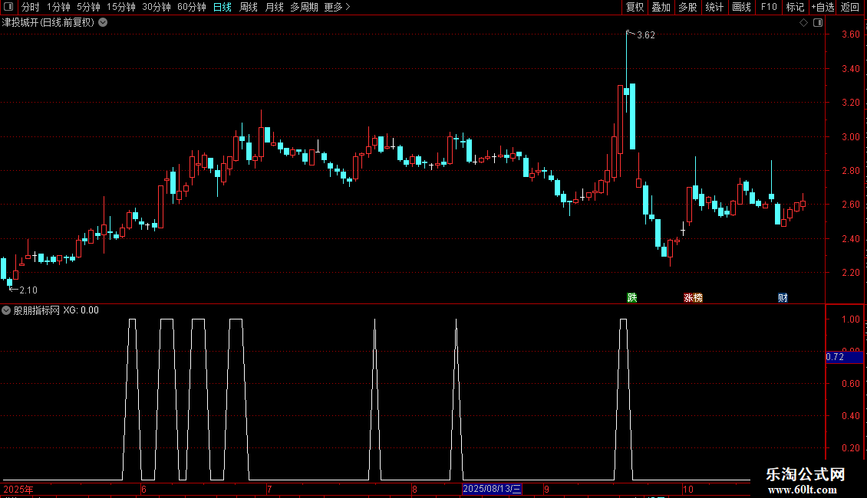
Task: Click the diamond icon above the price axis
Action: [x=803, y=23]
